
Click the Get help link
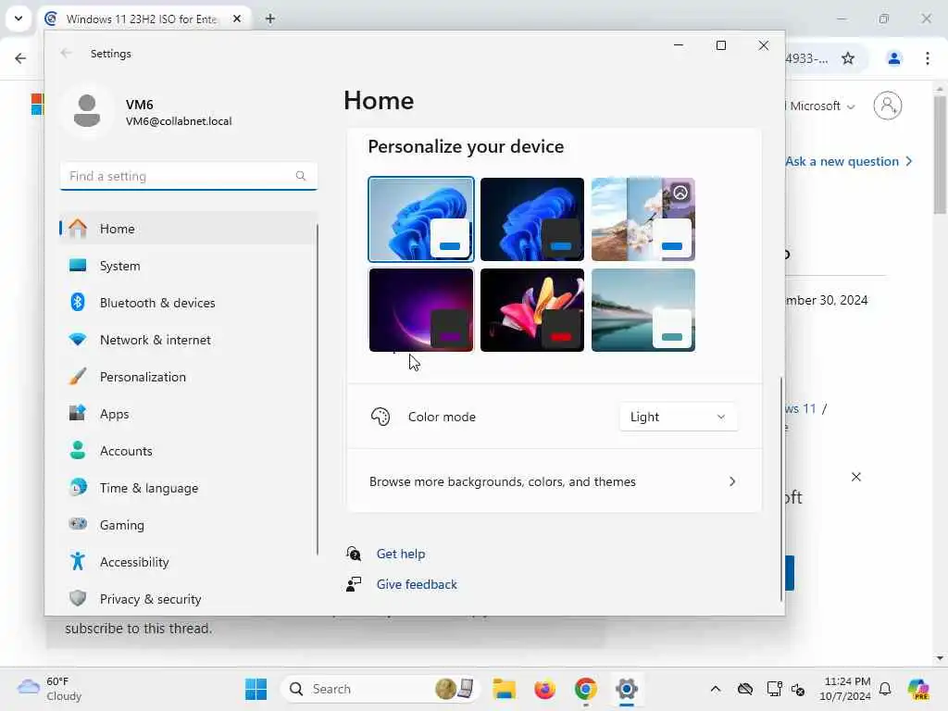[401, 554]
